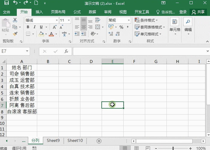Screen dimensions: 210x150
Task: Open 套用表格格式 table format menu
Action: coord(150,27)
